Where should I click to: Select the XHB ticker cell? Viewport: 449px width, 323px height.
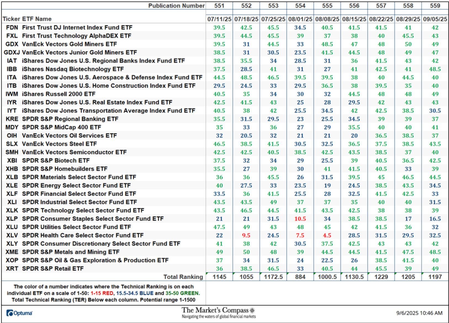tap(12, 169)
